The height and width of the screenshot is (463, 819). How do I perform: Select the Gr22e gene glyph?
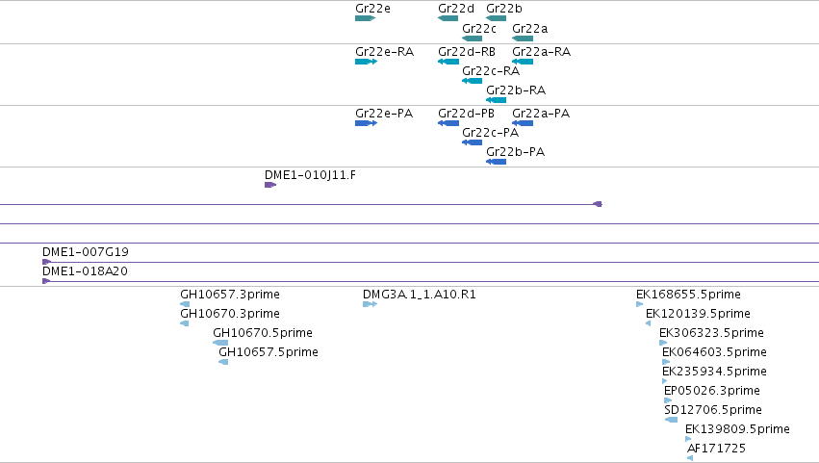coord(365,18)
